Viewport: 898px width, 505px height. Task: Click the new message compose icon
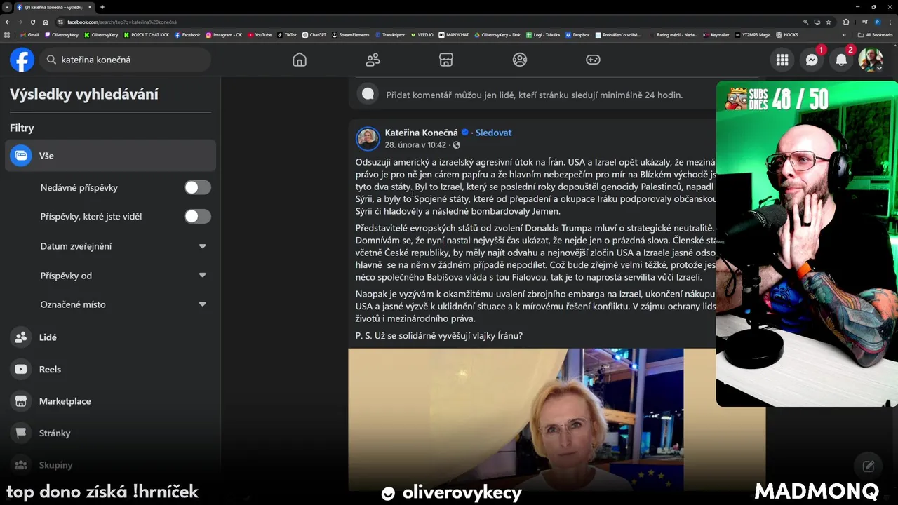click(868, 466)
